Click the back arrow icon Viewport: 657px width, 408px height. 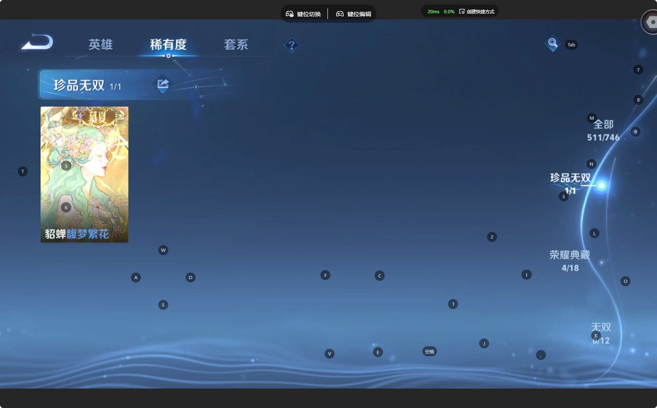[37, 42]
